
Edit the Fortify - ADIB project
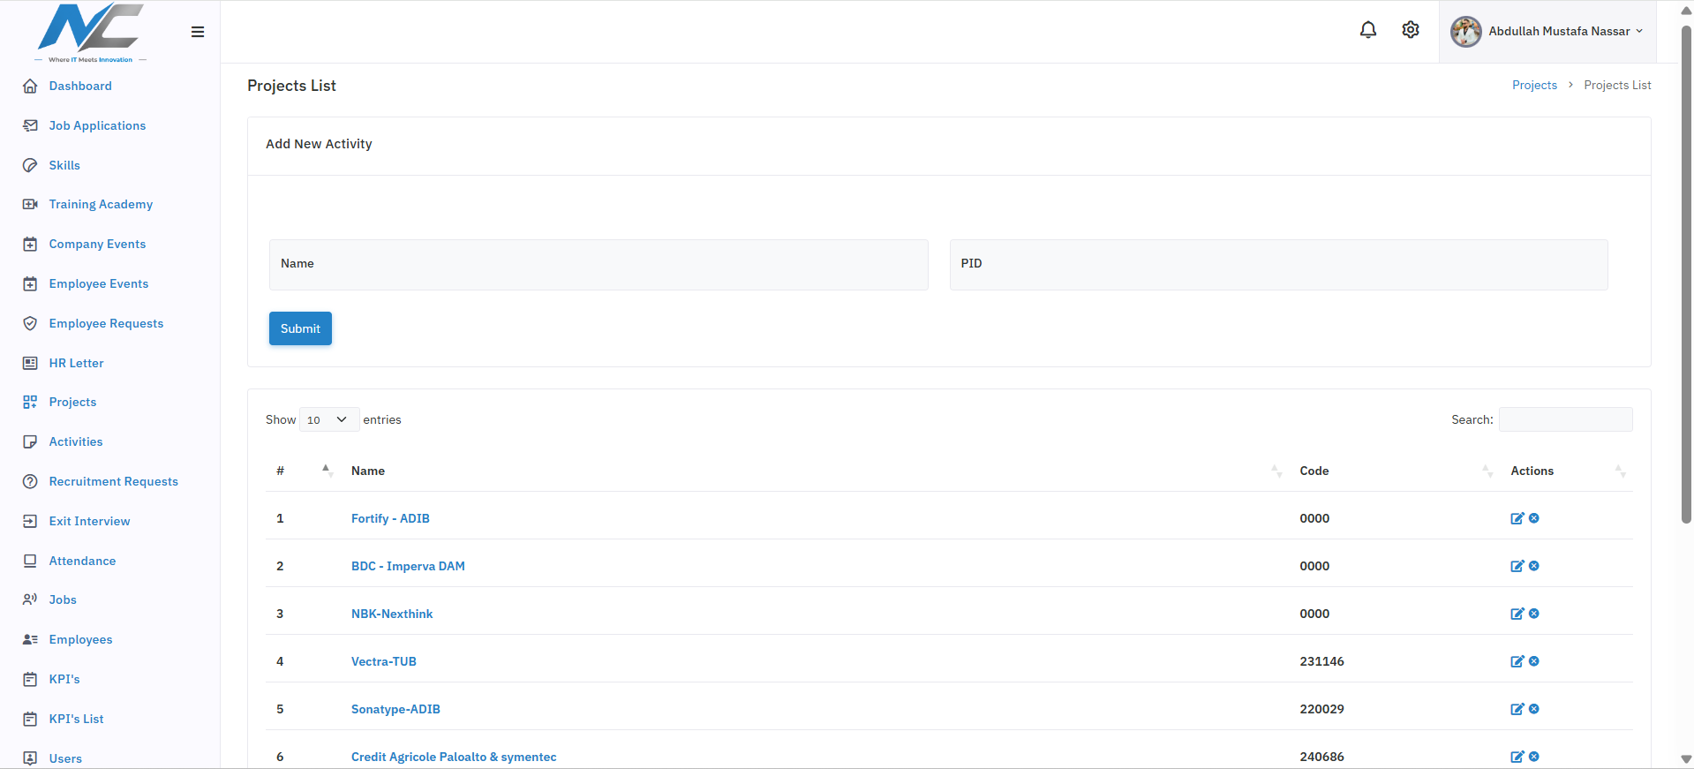(x=1517, y=518)
